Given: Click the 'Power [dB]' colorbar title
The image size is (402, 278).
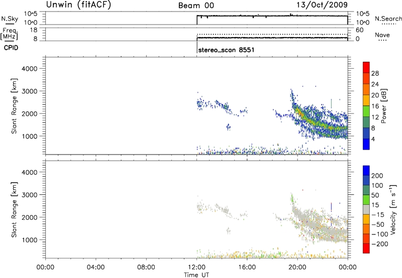Looking at the screenshot, I should (x=384, y=106).
